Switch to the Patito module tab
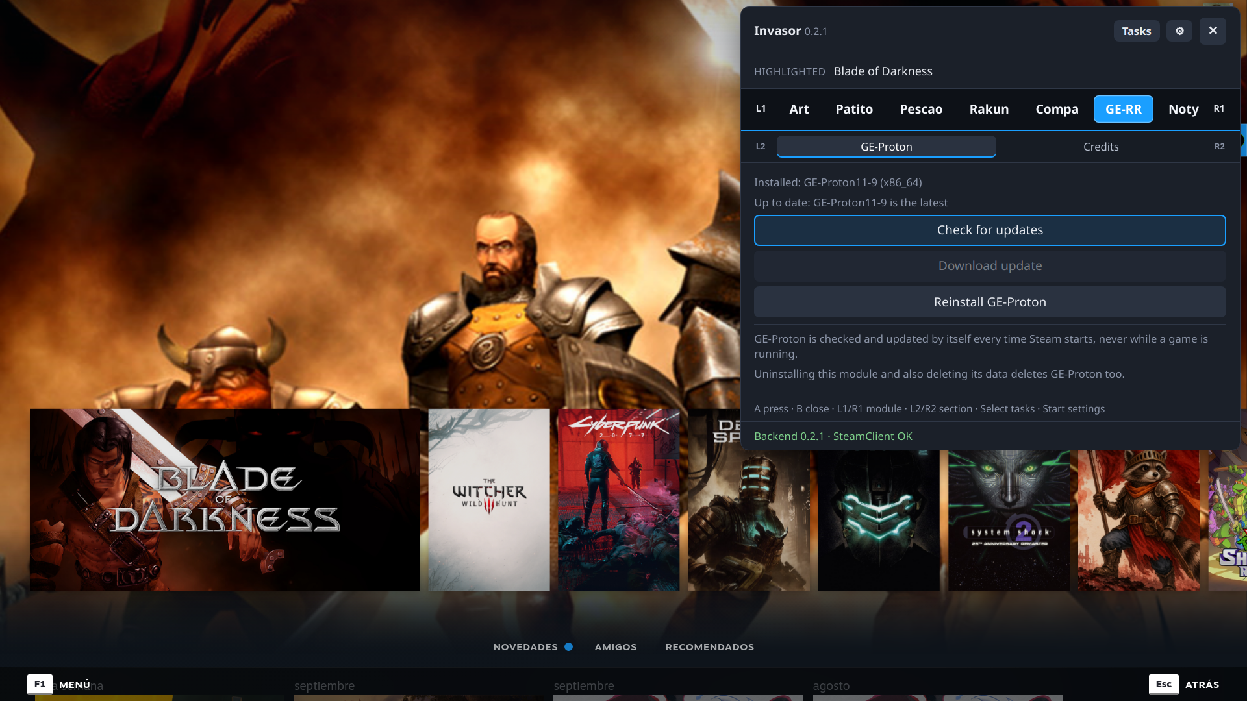The width and height of the screenshot is (1247, 701). 854,109
